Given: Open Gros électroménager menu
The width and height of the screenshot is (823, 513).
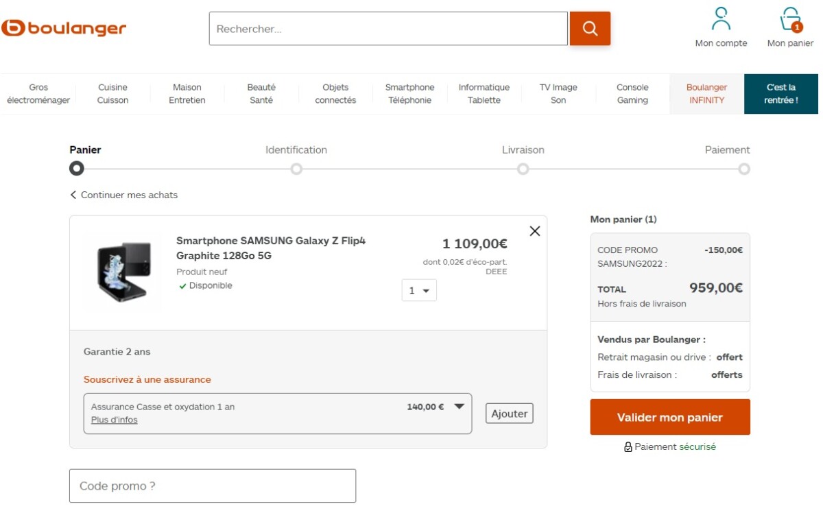Looking at the screenshot, I should (38, 94).
